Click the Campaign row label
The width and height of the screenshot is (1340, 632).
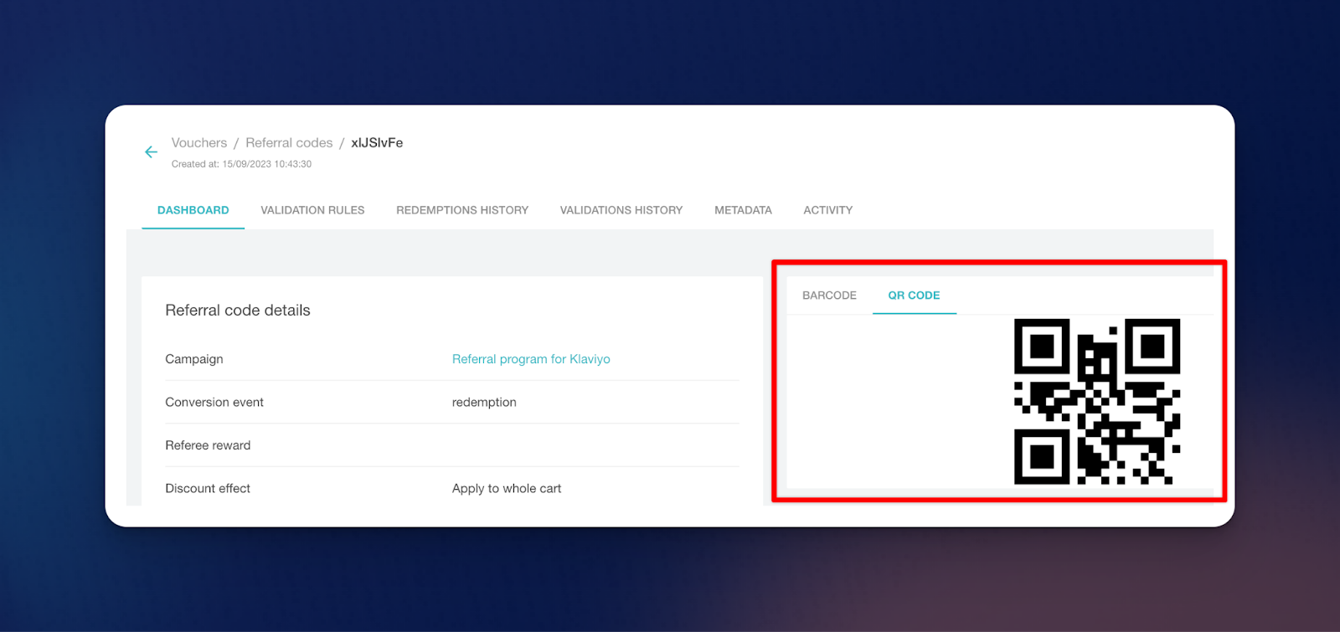pyautogui.click(x=194, y=359)
